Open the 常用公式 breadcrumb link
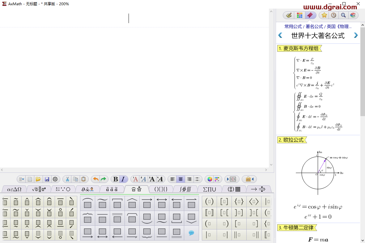This screenshot has height=243, width=365. click(293, 26)
